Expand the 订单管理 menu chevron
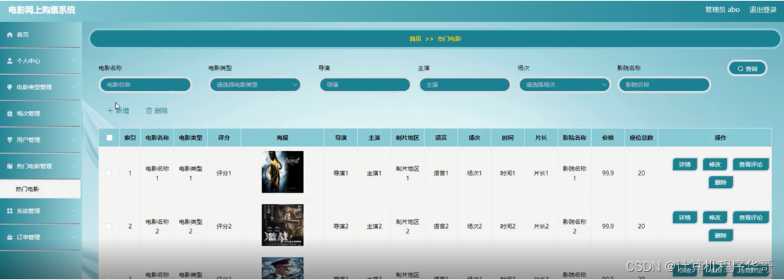Viewport: 784px width, 280px height. click(73, 238)
